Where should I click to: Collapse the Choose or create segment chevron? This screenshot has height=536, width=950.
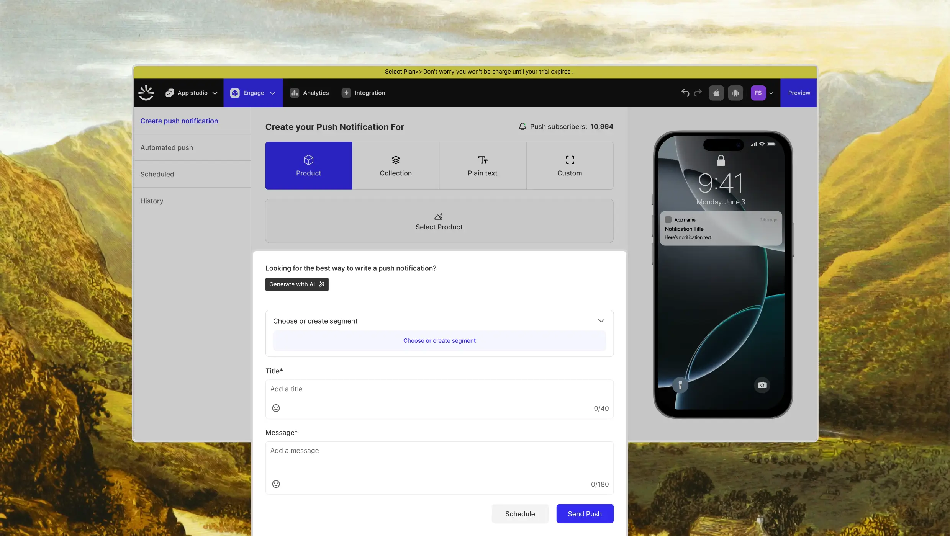coord(601,321)
